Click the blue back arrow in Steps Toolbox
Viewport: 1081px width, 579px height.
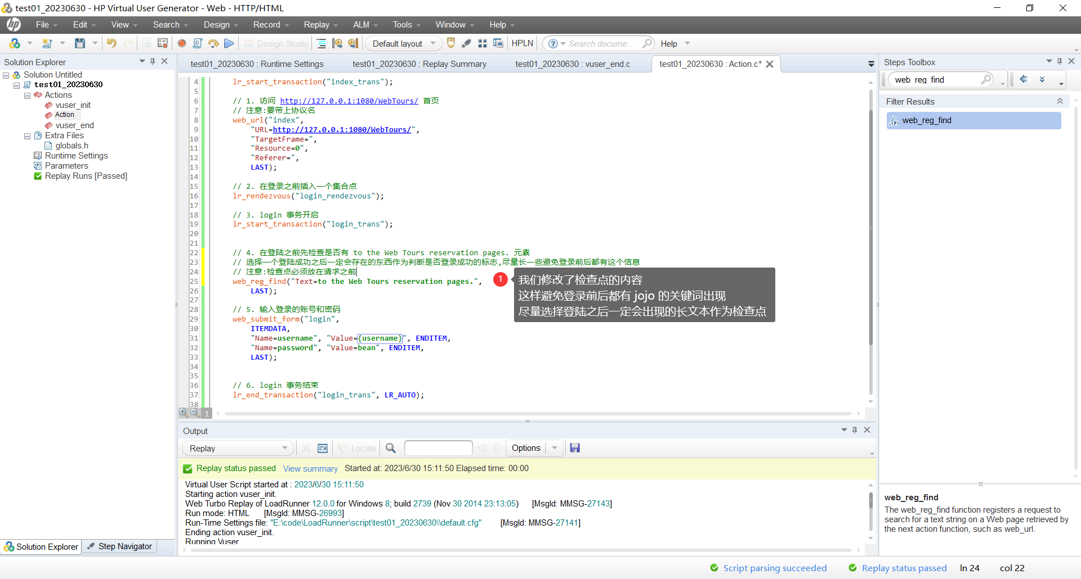click(1024, 79)
